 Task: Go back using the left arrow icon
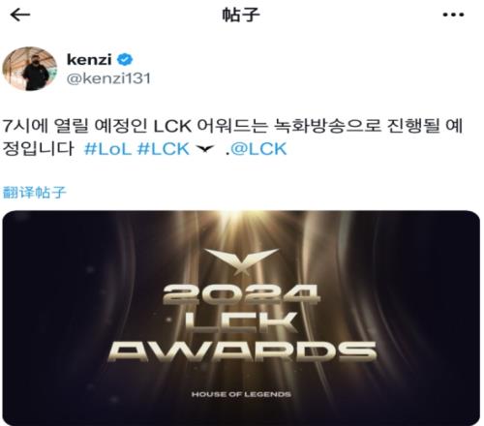point(20,15)
